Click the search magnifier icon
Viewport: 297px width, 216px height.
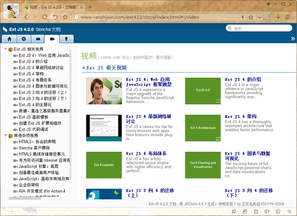[x=230, y=28]
